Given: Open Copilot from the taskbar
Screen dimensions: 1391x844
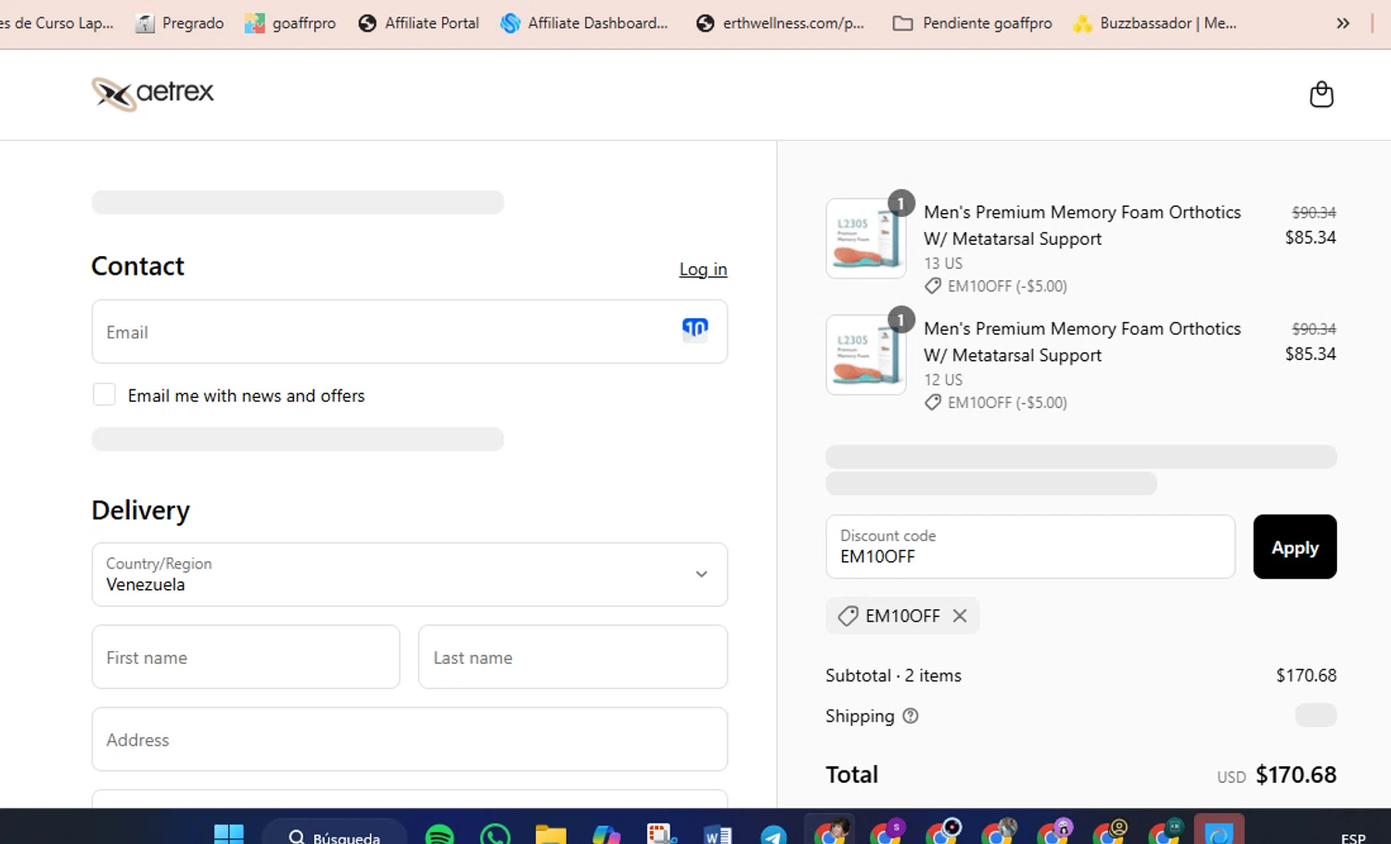Looking at the screenshot, I should pos(606,834).
